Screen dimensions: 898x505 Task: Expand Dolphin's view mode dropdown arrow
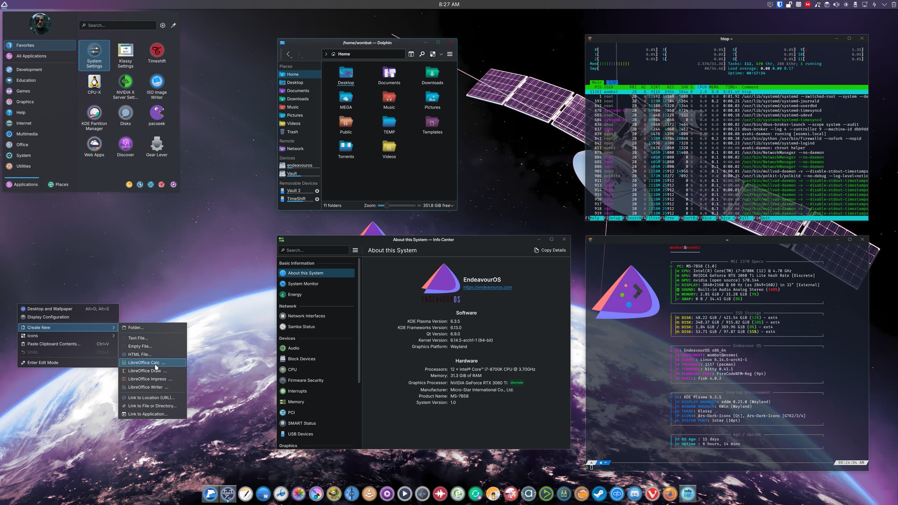441,54
